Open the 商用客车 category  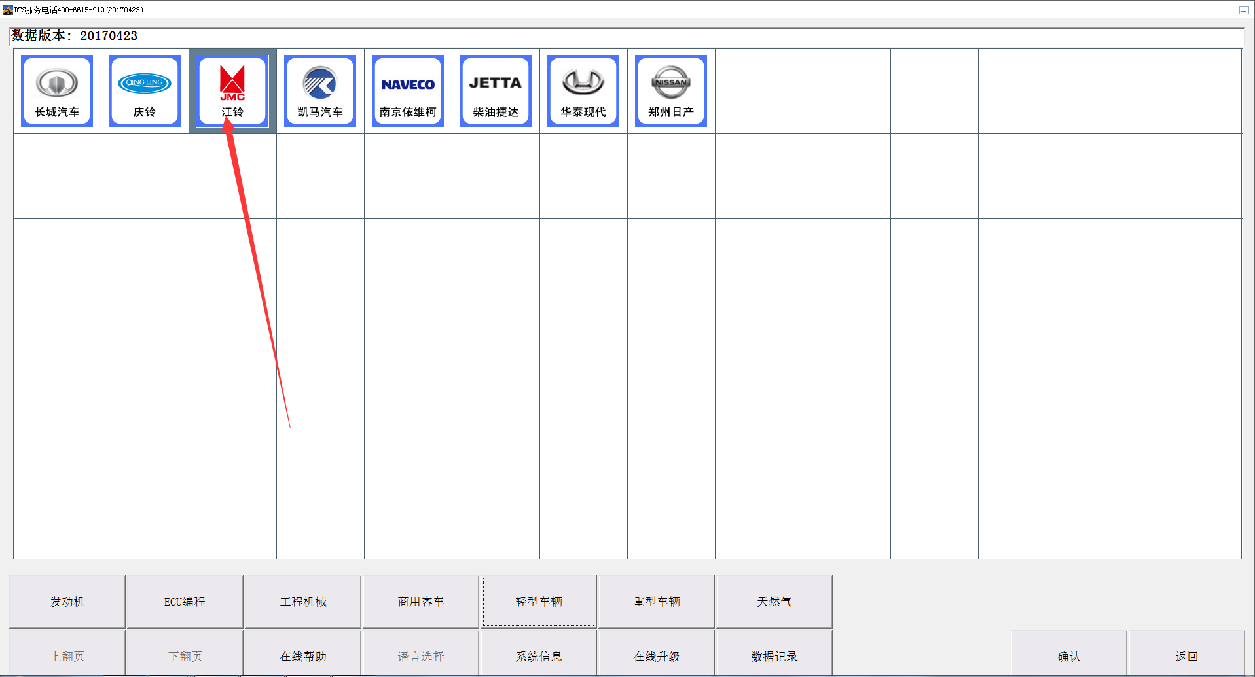point(421,602)
